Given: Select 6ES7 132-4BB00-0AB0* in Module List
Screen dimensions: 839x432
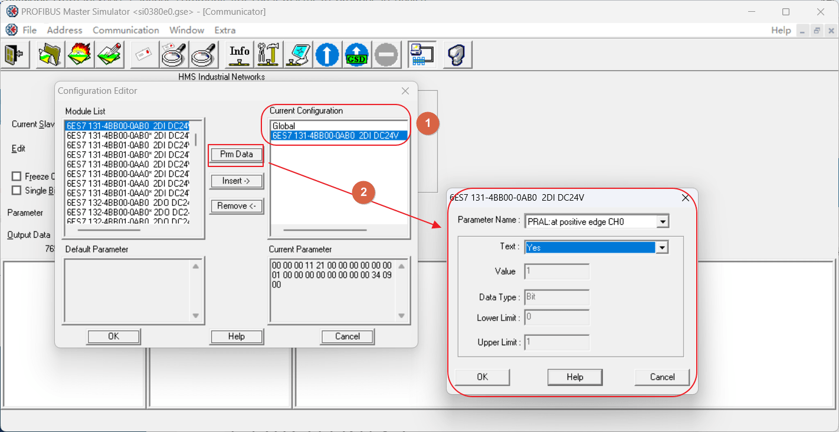Looking at the screenshot, I should (128, 212).
